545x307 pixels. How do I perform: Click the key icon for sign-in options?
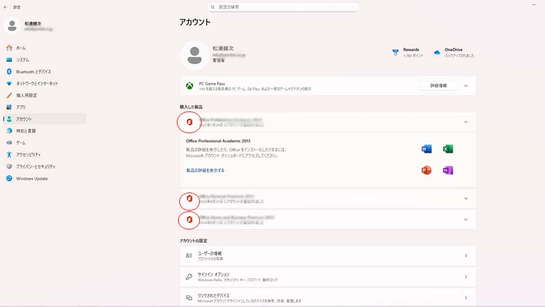(189, 277)
